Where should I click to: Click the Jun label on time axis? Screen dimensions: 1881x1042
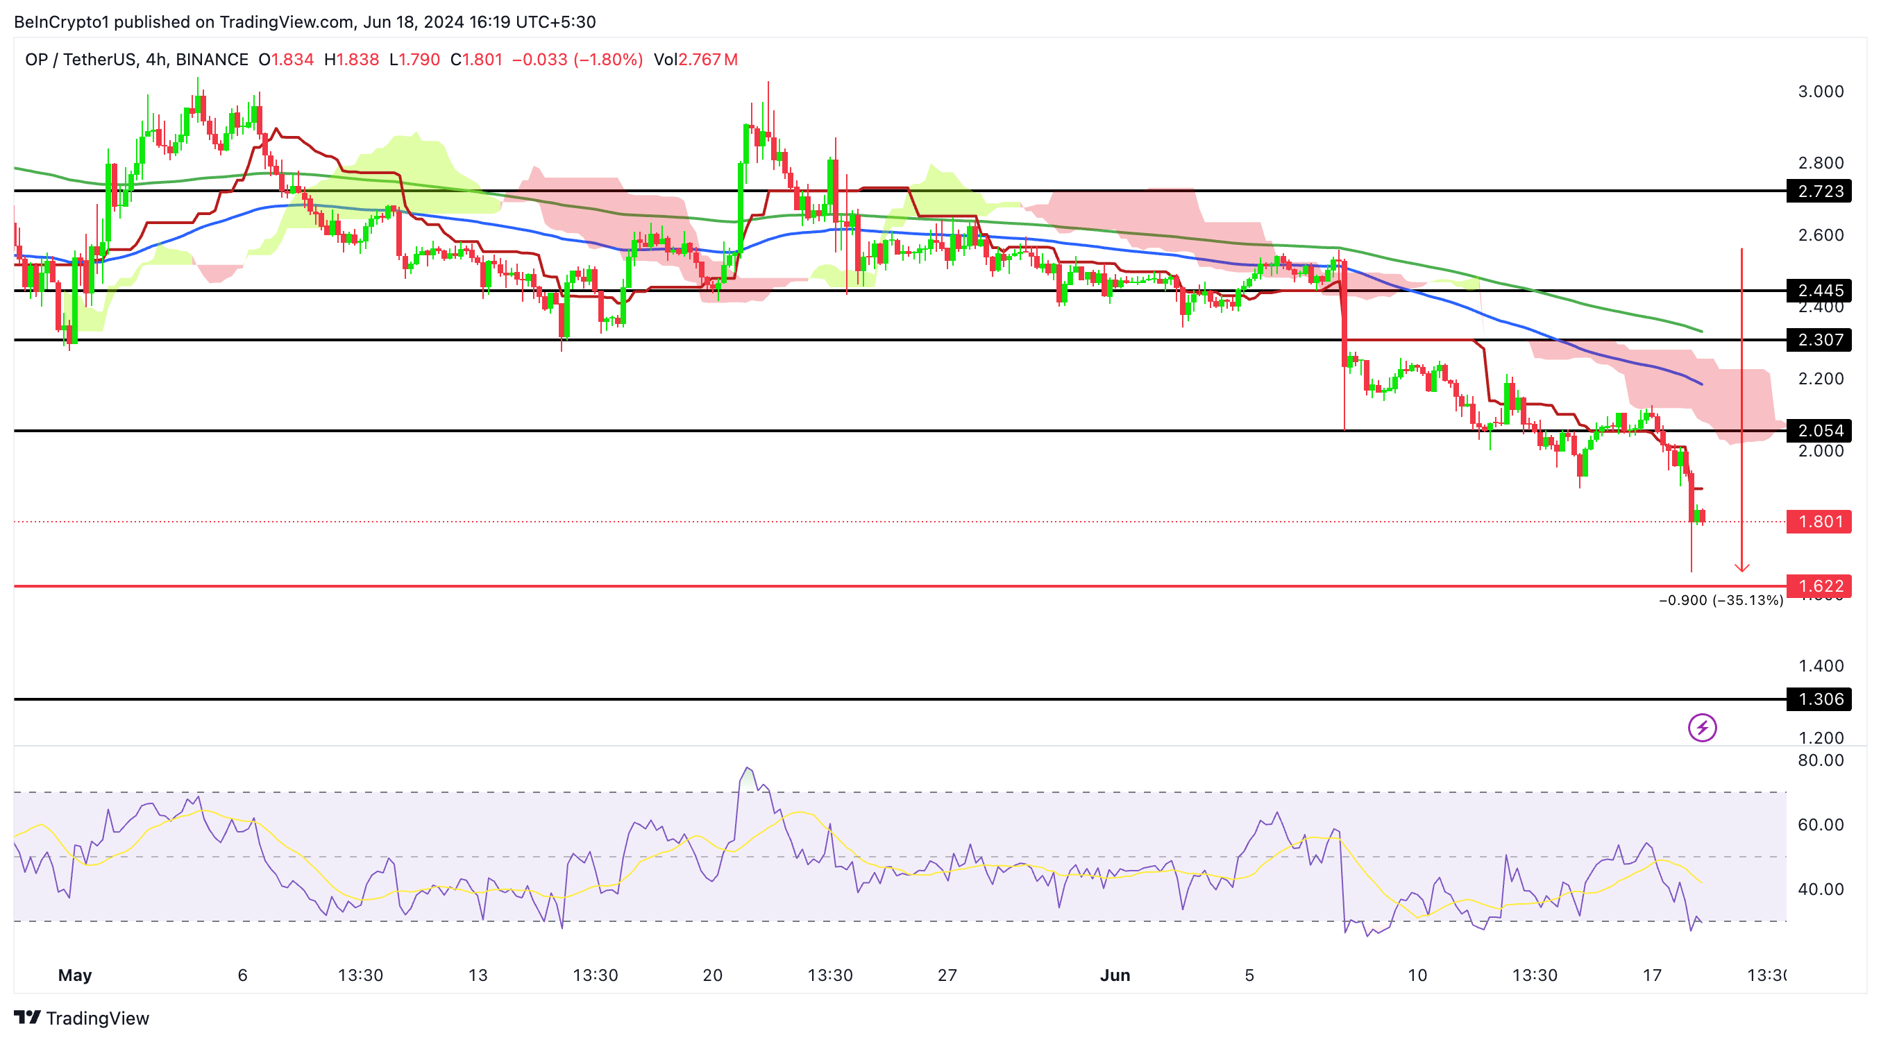(x=1114, y=975)
